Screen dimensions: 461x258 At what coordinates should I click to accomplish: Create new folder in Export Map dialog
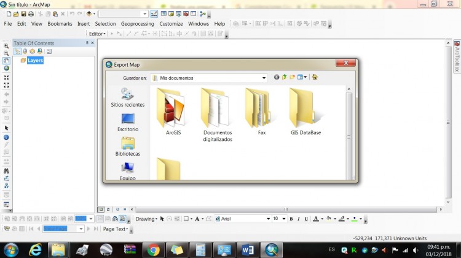[x=292, y=77]
